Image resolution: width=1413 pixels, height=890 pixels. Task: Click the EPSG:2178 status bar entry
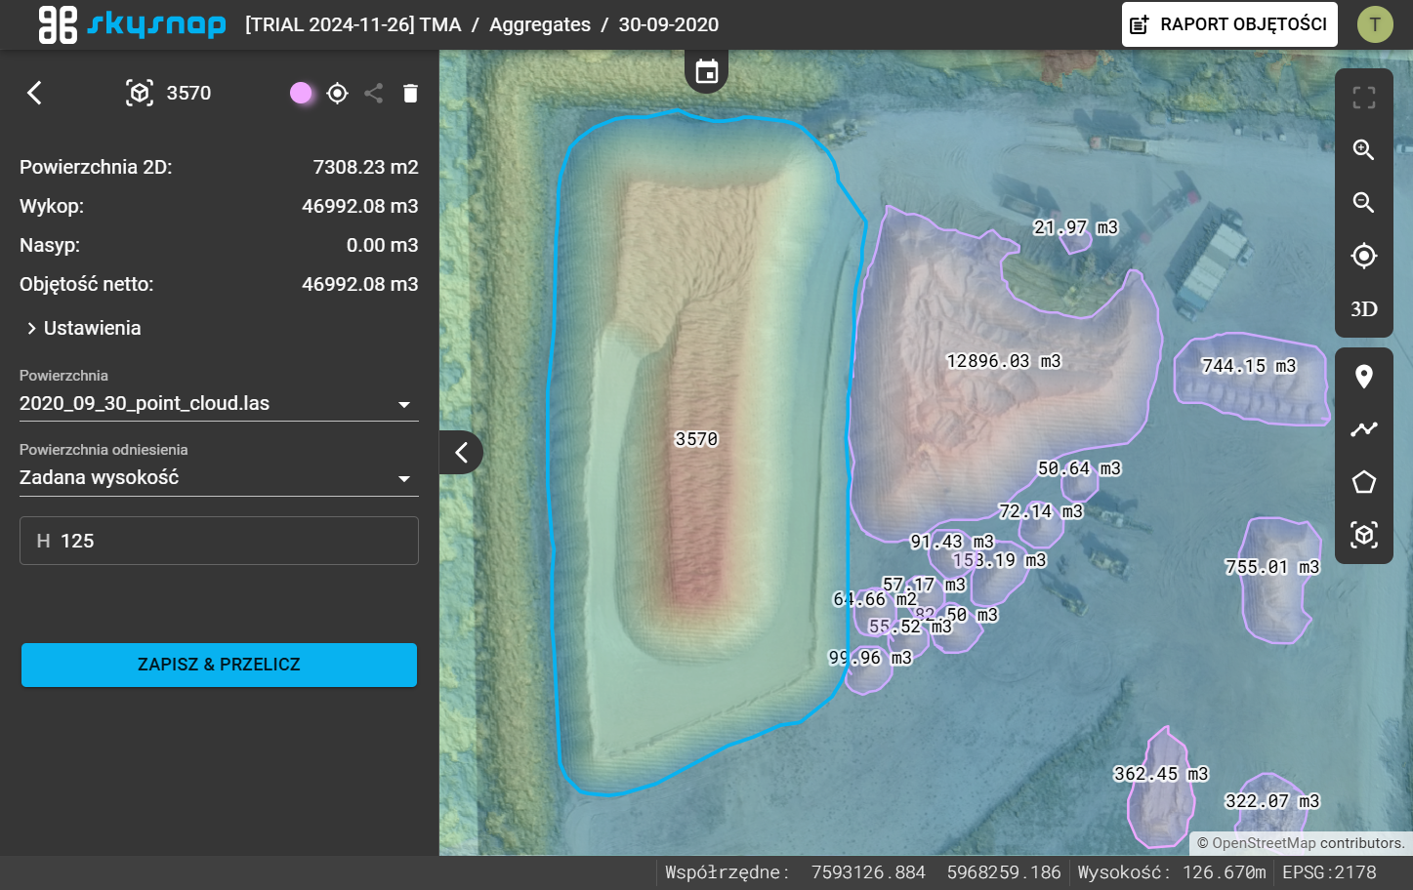click(x=1329, y=872)
